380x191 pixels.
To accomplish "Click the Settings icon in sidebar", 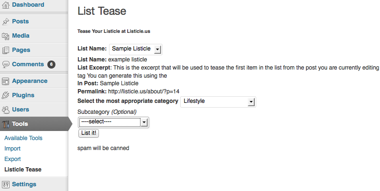I will coord(6,184).
